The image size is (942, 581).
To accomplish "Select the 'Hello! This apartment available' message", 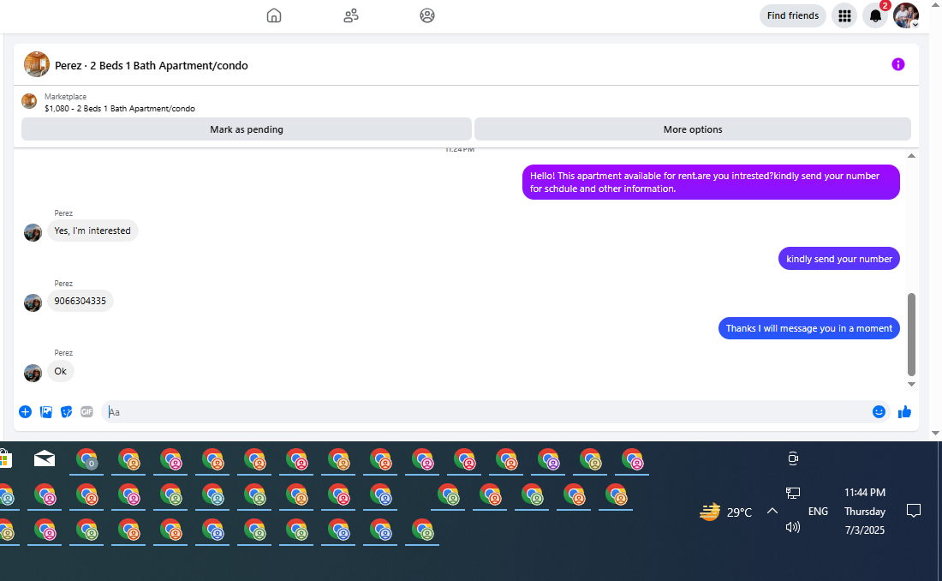I will (x=711, y=183).
